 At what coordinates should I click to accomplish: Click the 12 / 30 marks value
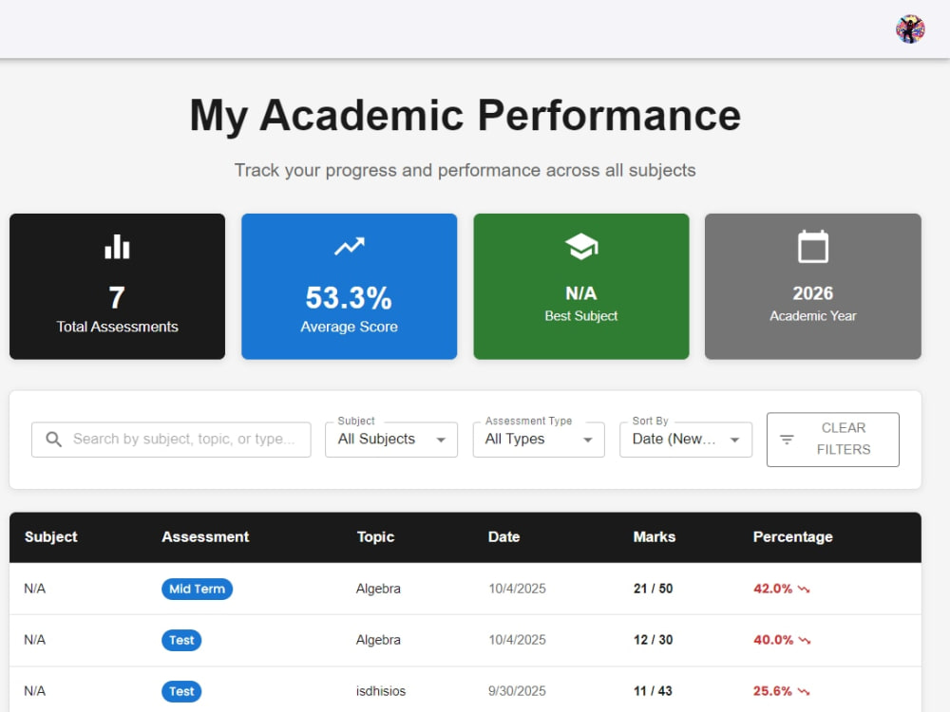654,641
